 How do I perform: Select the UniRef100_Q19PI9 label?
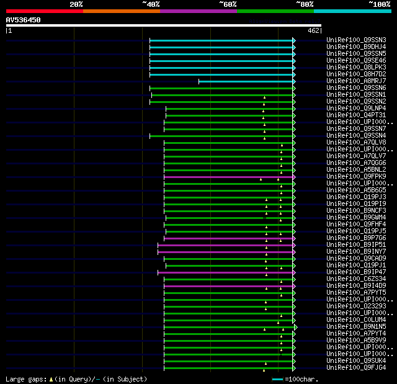pyautogui.click(x=356, y=204)
